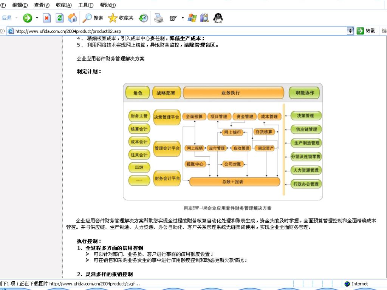This screenshot has height=290, width=387.
Task: Click the green 分销及连锁零售 box
Action: coord(306,157)
